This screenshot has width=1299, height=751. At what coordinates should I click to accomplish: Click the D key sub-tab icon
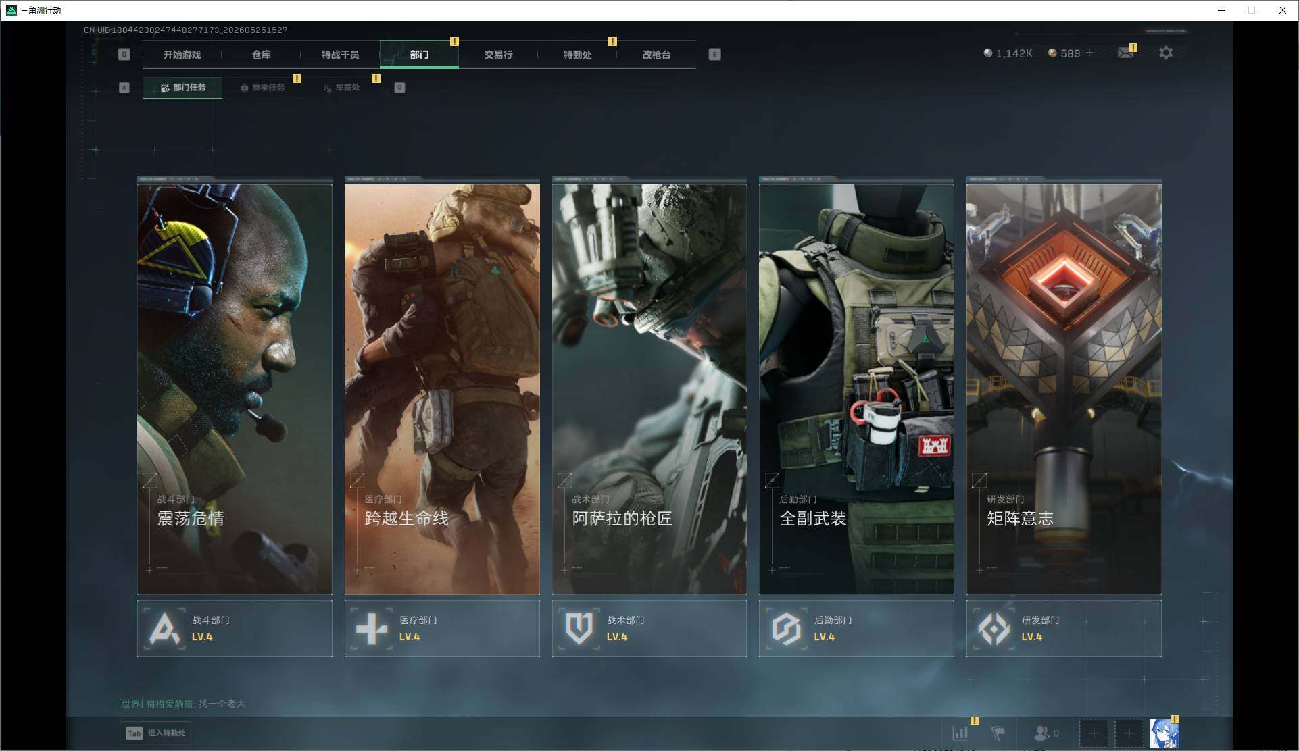coord(399,87)
